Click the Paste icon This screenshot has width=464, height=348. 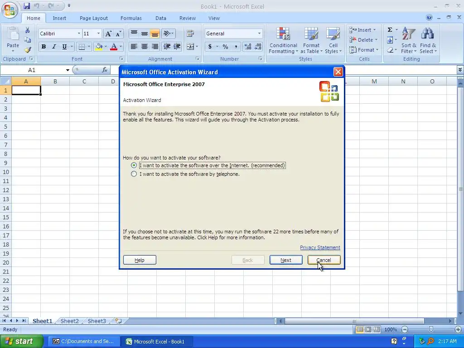13,34
